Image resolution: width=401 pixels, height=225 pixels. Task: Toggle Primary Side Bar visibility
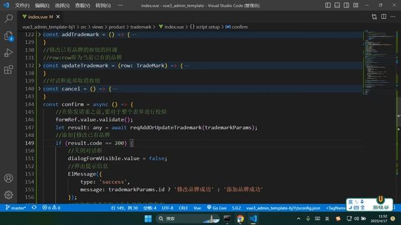click(328, 5)
